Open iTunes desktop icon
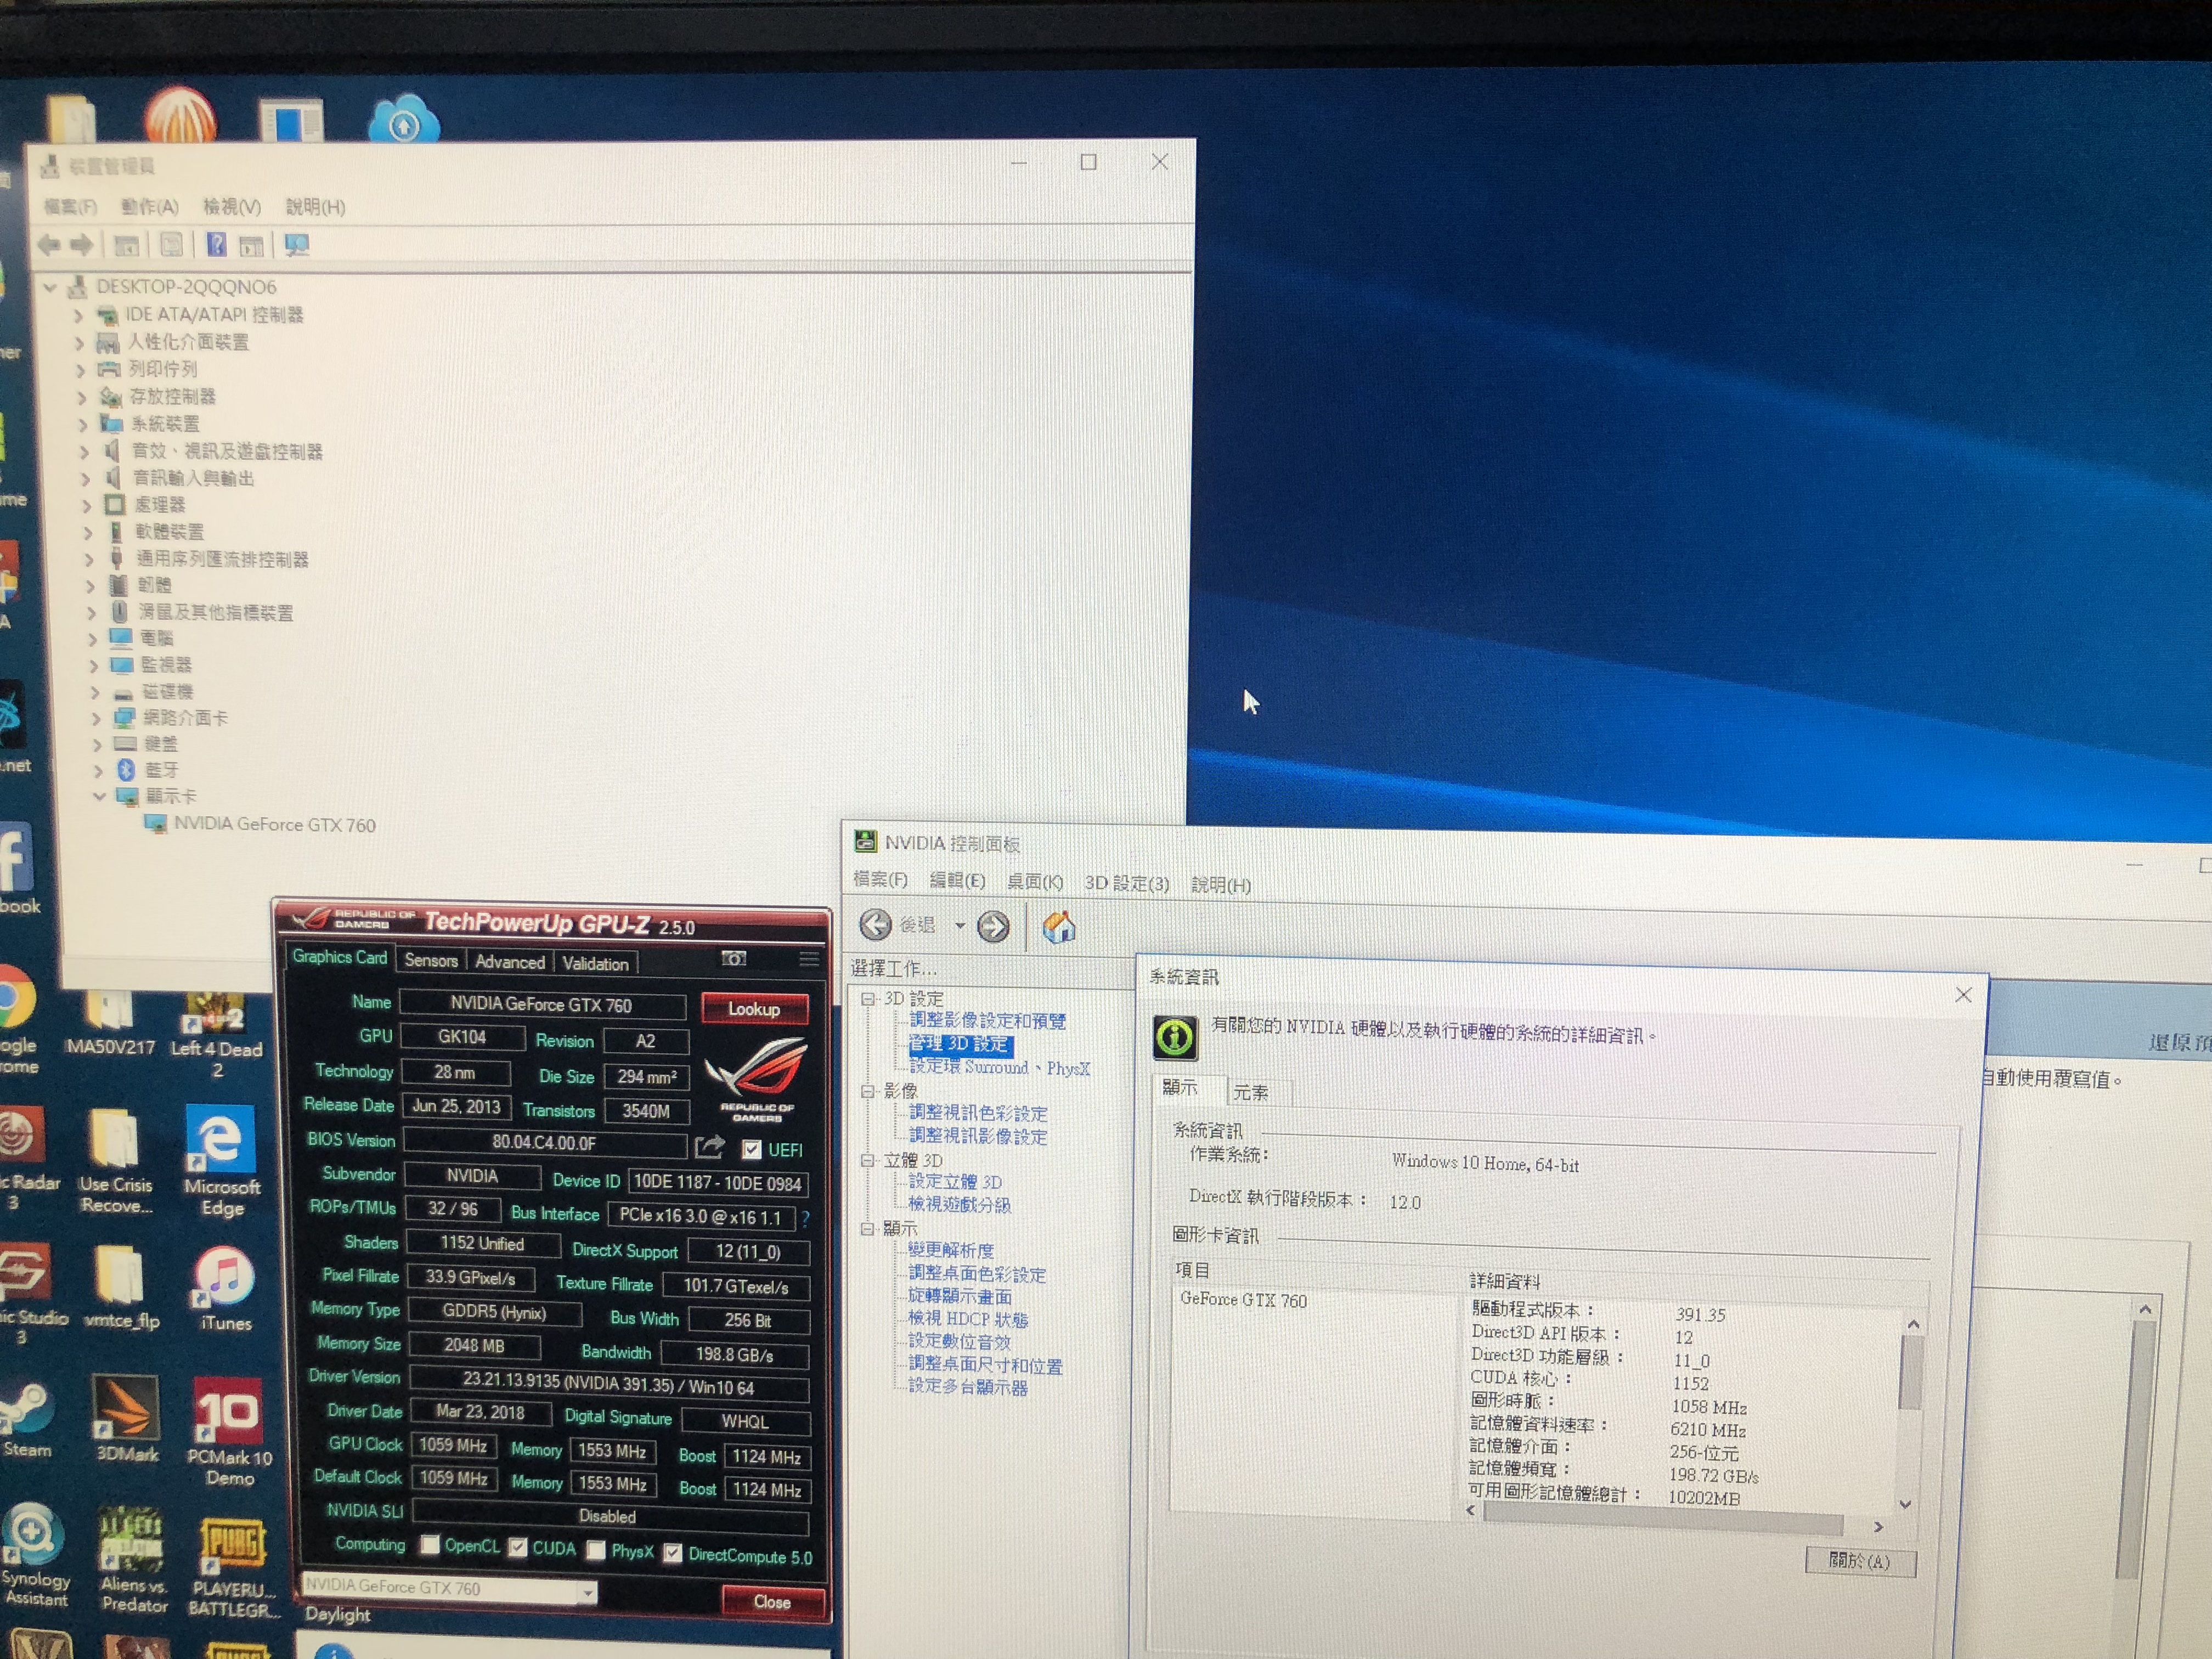2212x1659 pixels. pos(225,1288)
